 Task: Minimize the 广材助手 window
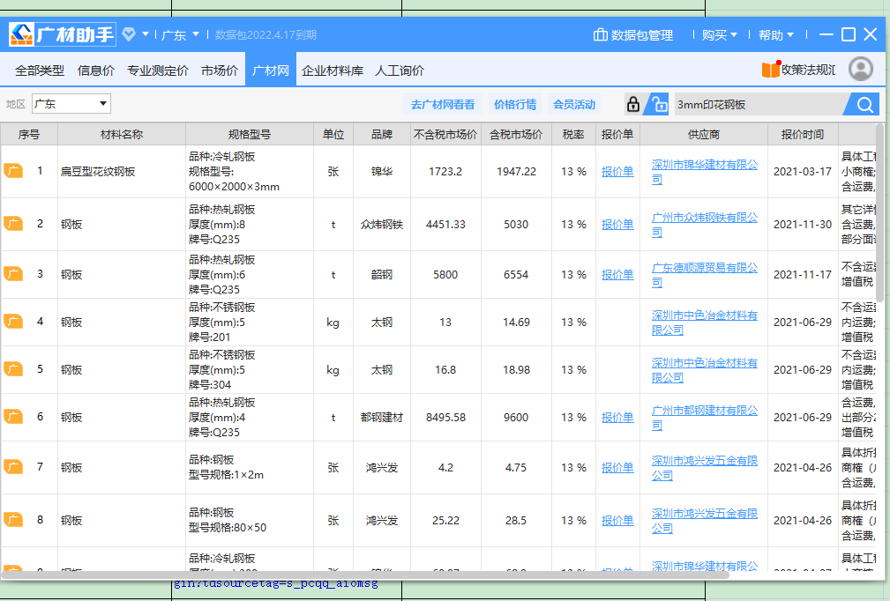[826, 34]
